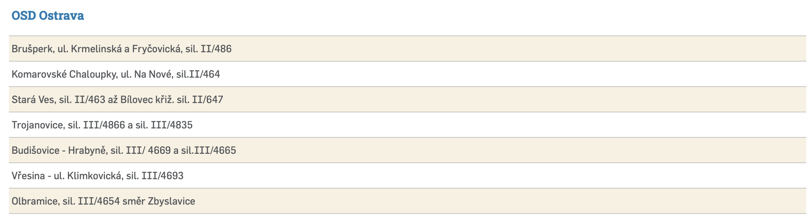Image resolution: width=810 pixels, height=221 pixels.
Task: Select the Komarovské Chaloupky row
Action: pyautogui.click(x=116, y=74)
